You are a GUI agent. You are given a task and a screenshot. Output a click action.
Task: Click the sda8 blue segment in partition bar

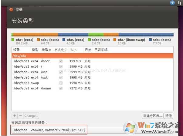146,34
